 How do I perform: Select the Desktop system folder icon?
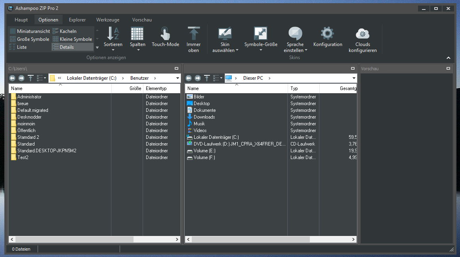[190, 104]
